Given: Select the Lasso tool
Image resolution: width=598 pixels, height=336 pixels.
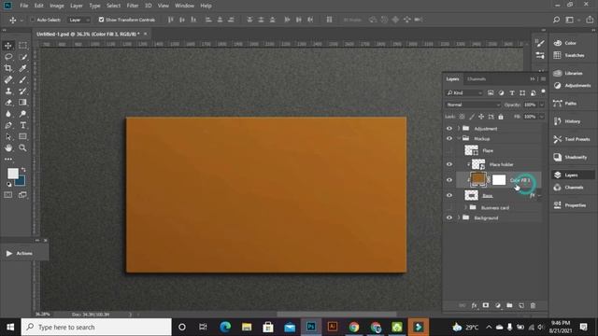Looking at the screenshot, I should click(x=8, y=57).
